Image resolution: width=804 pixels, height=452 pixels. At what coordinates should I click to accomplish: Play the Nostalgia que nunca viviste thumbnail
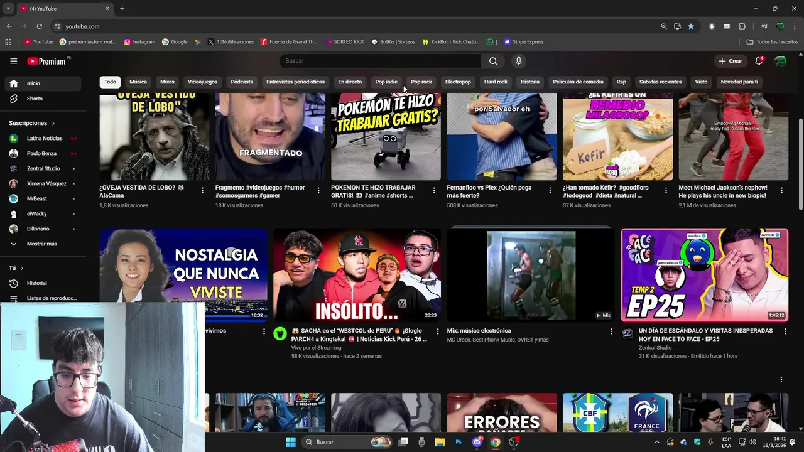pyautogui.click(x=183, y=275)
